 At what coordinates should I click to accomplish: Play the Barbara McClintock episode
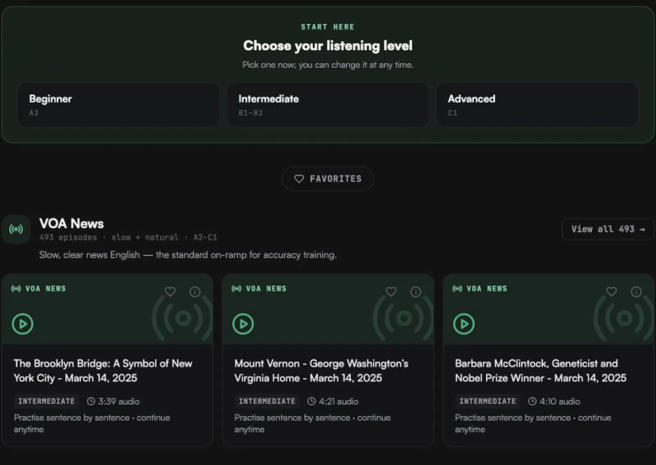click(x=464, y=324)
